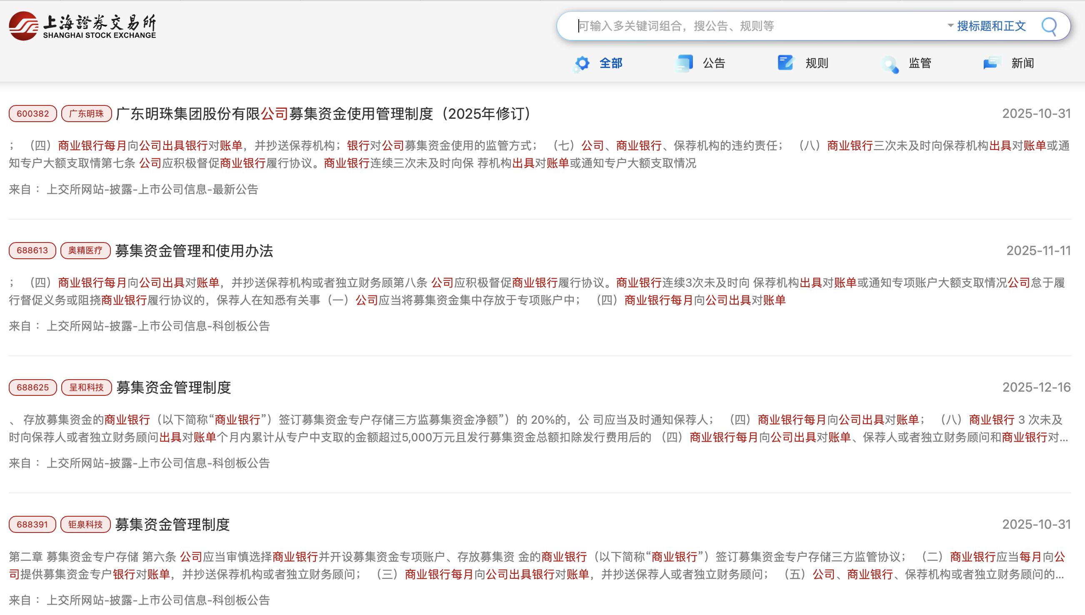Open the 募集资金管理和使用办法 result title

point(194,250)
